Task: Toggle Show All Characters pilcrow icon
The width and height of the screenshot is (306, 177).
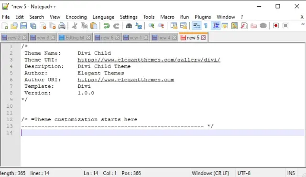Action: click(206, 26)
